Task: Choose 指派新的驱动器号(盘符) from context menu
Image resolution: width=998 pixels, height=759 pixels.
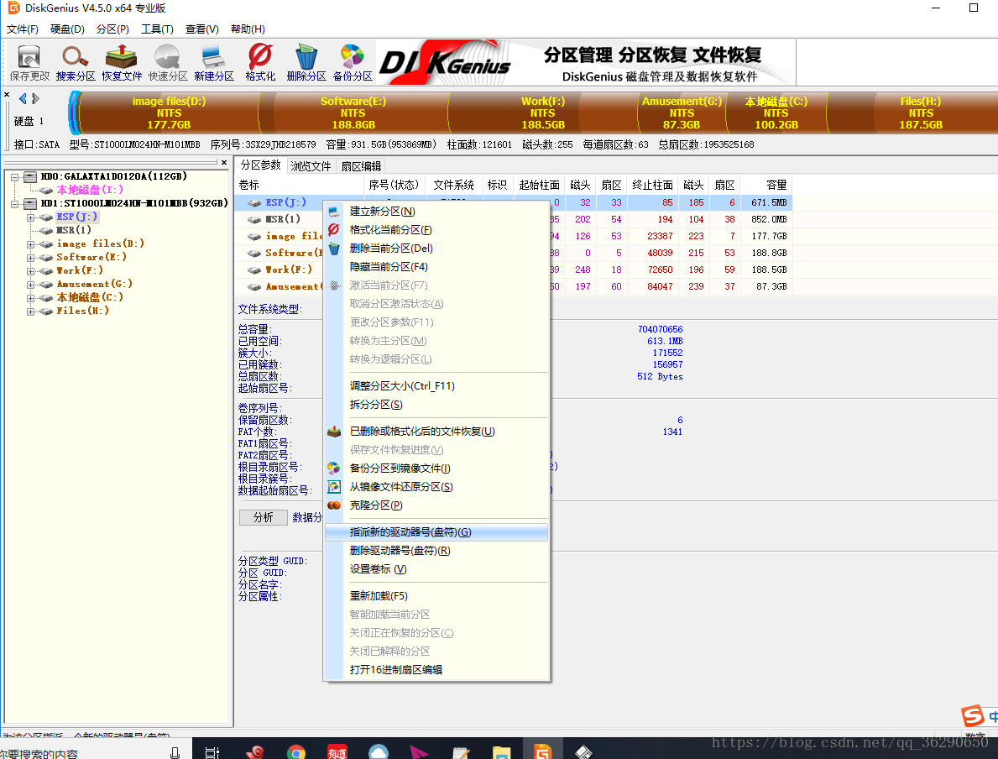Action: 410,532
